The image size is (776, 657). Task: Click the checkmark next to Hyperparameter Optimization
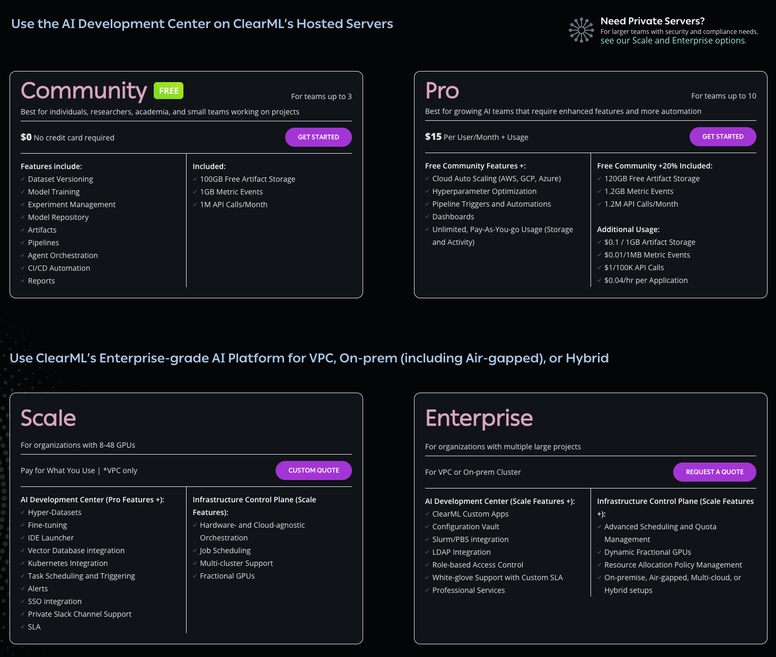coord(427,192)
